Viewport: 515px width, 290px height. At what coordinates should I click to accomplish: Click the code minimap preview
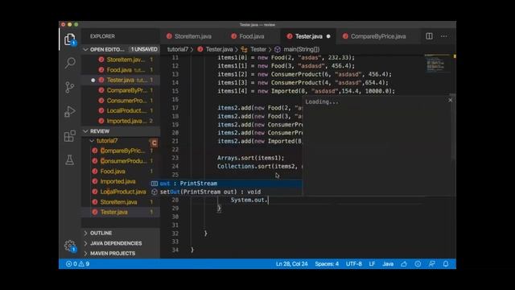click(437, 64)
